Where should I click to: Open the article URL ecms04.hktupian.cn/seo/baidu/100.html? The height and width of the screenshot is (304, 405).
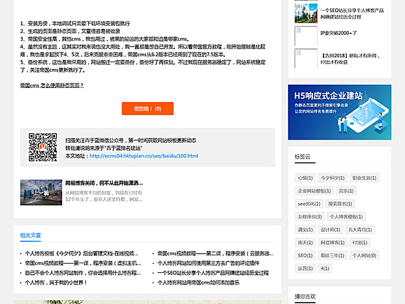click(x=144, y=156)
